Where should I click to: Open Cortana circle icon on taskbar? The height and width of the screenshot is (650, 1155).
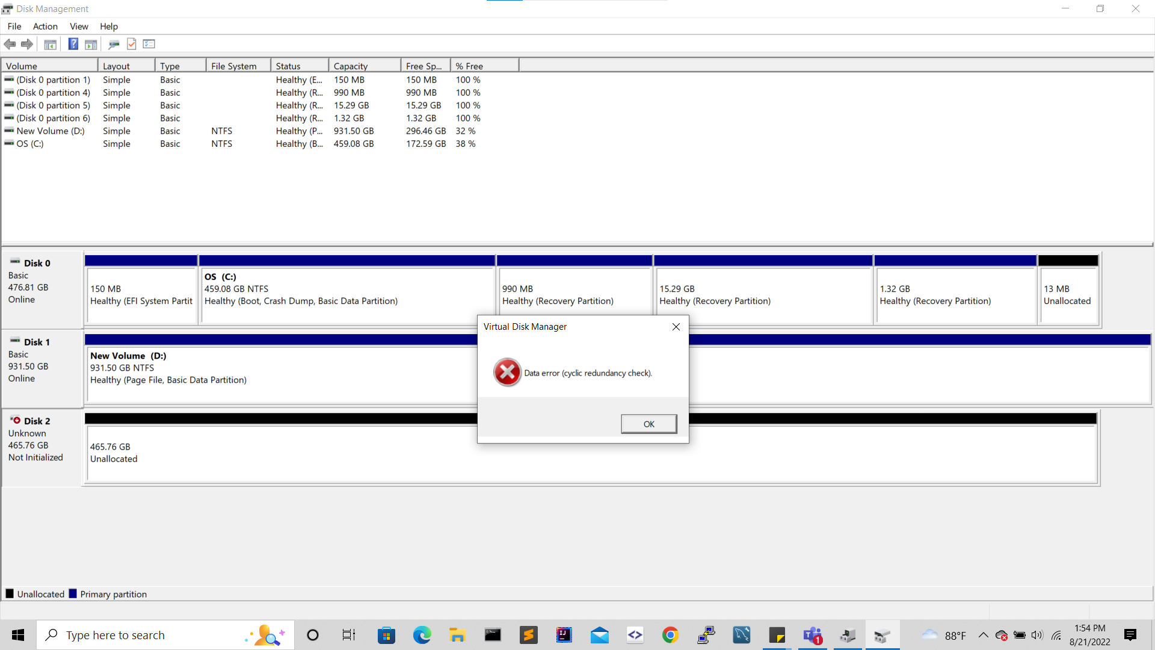point(313,635)
